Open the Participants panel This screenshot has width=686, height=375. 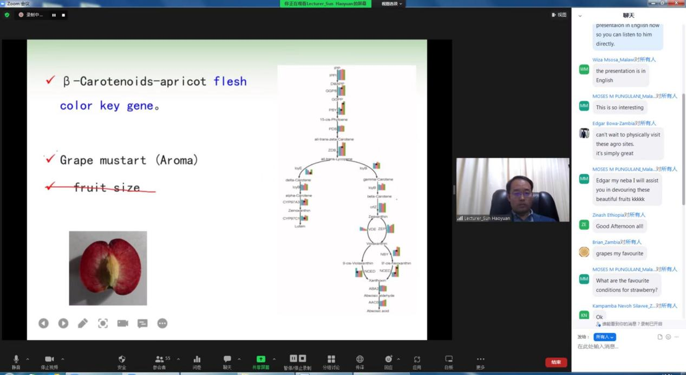click(x=159, y=361)
